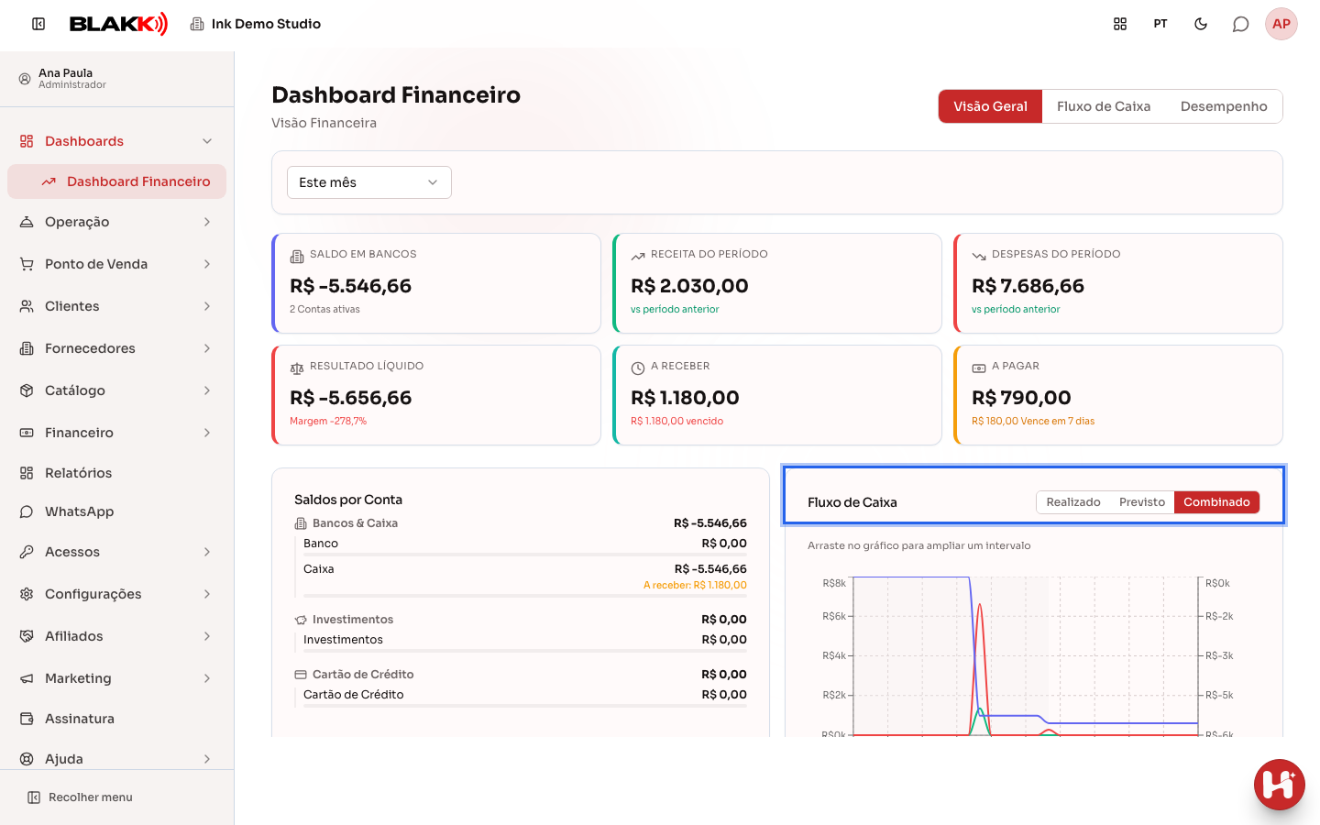Viewport: 1320px width, 825px height.
Task: Open the Ajuda sidebar item
Action: 117,759
